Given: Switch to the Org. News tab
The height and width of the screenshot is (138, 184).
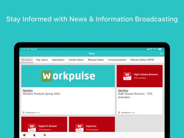Looking at the screenshot, I should tap(42, 60).
